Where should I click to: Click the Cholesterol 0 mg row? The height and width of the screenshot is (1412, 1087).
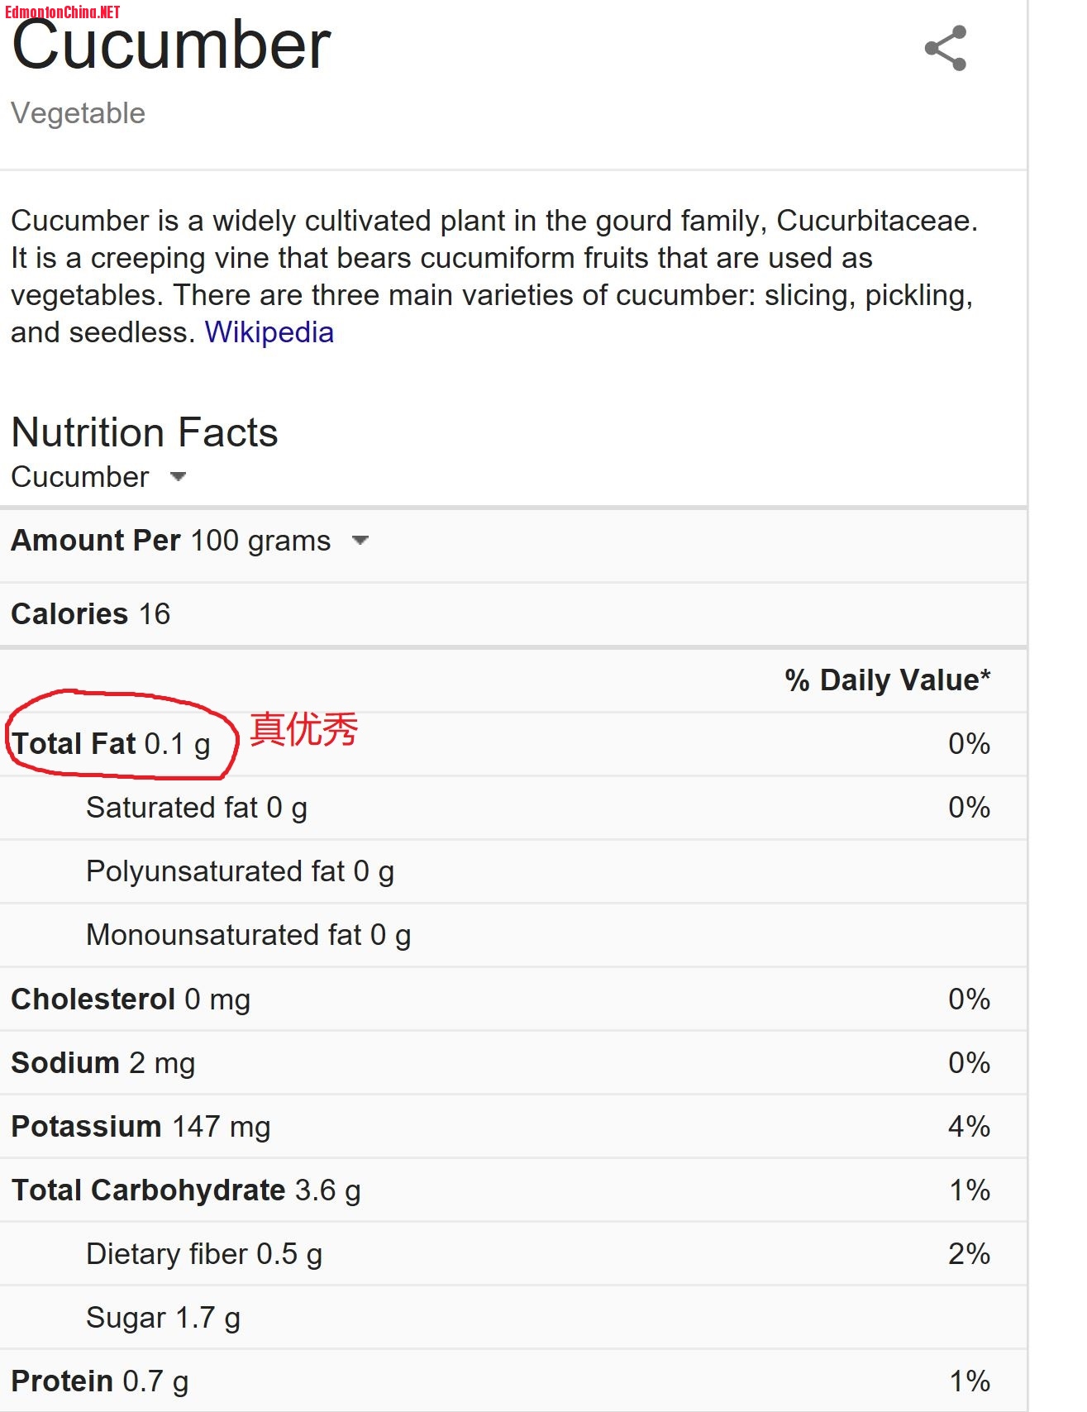pos(513,999)
